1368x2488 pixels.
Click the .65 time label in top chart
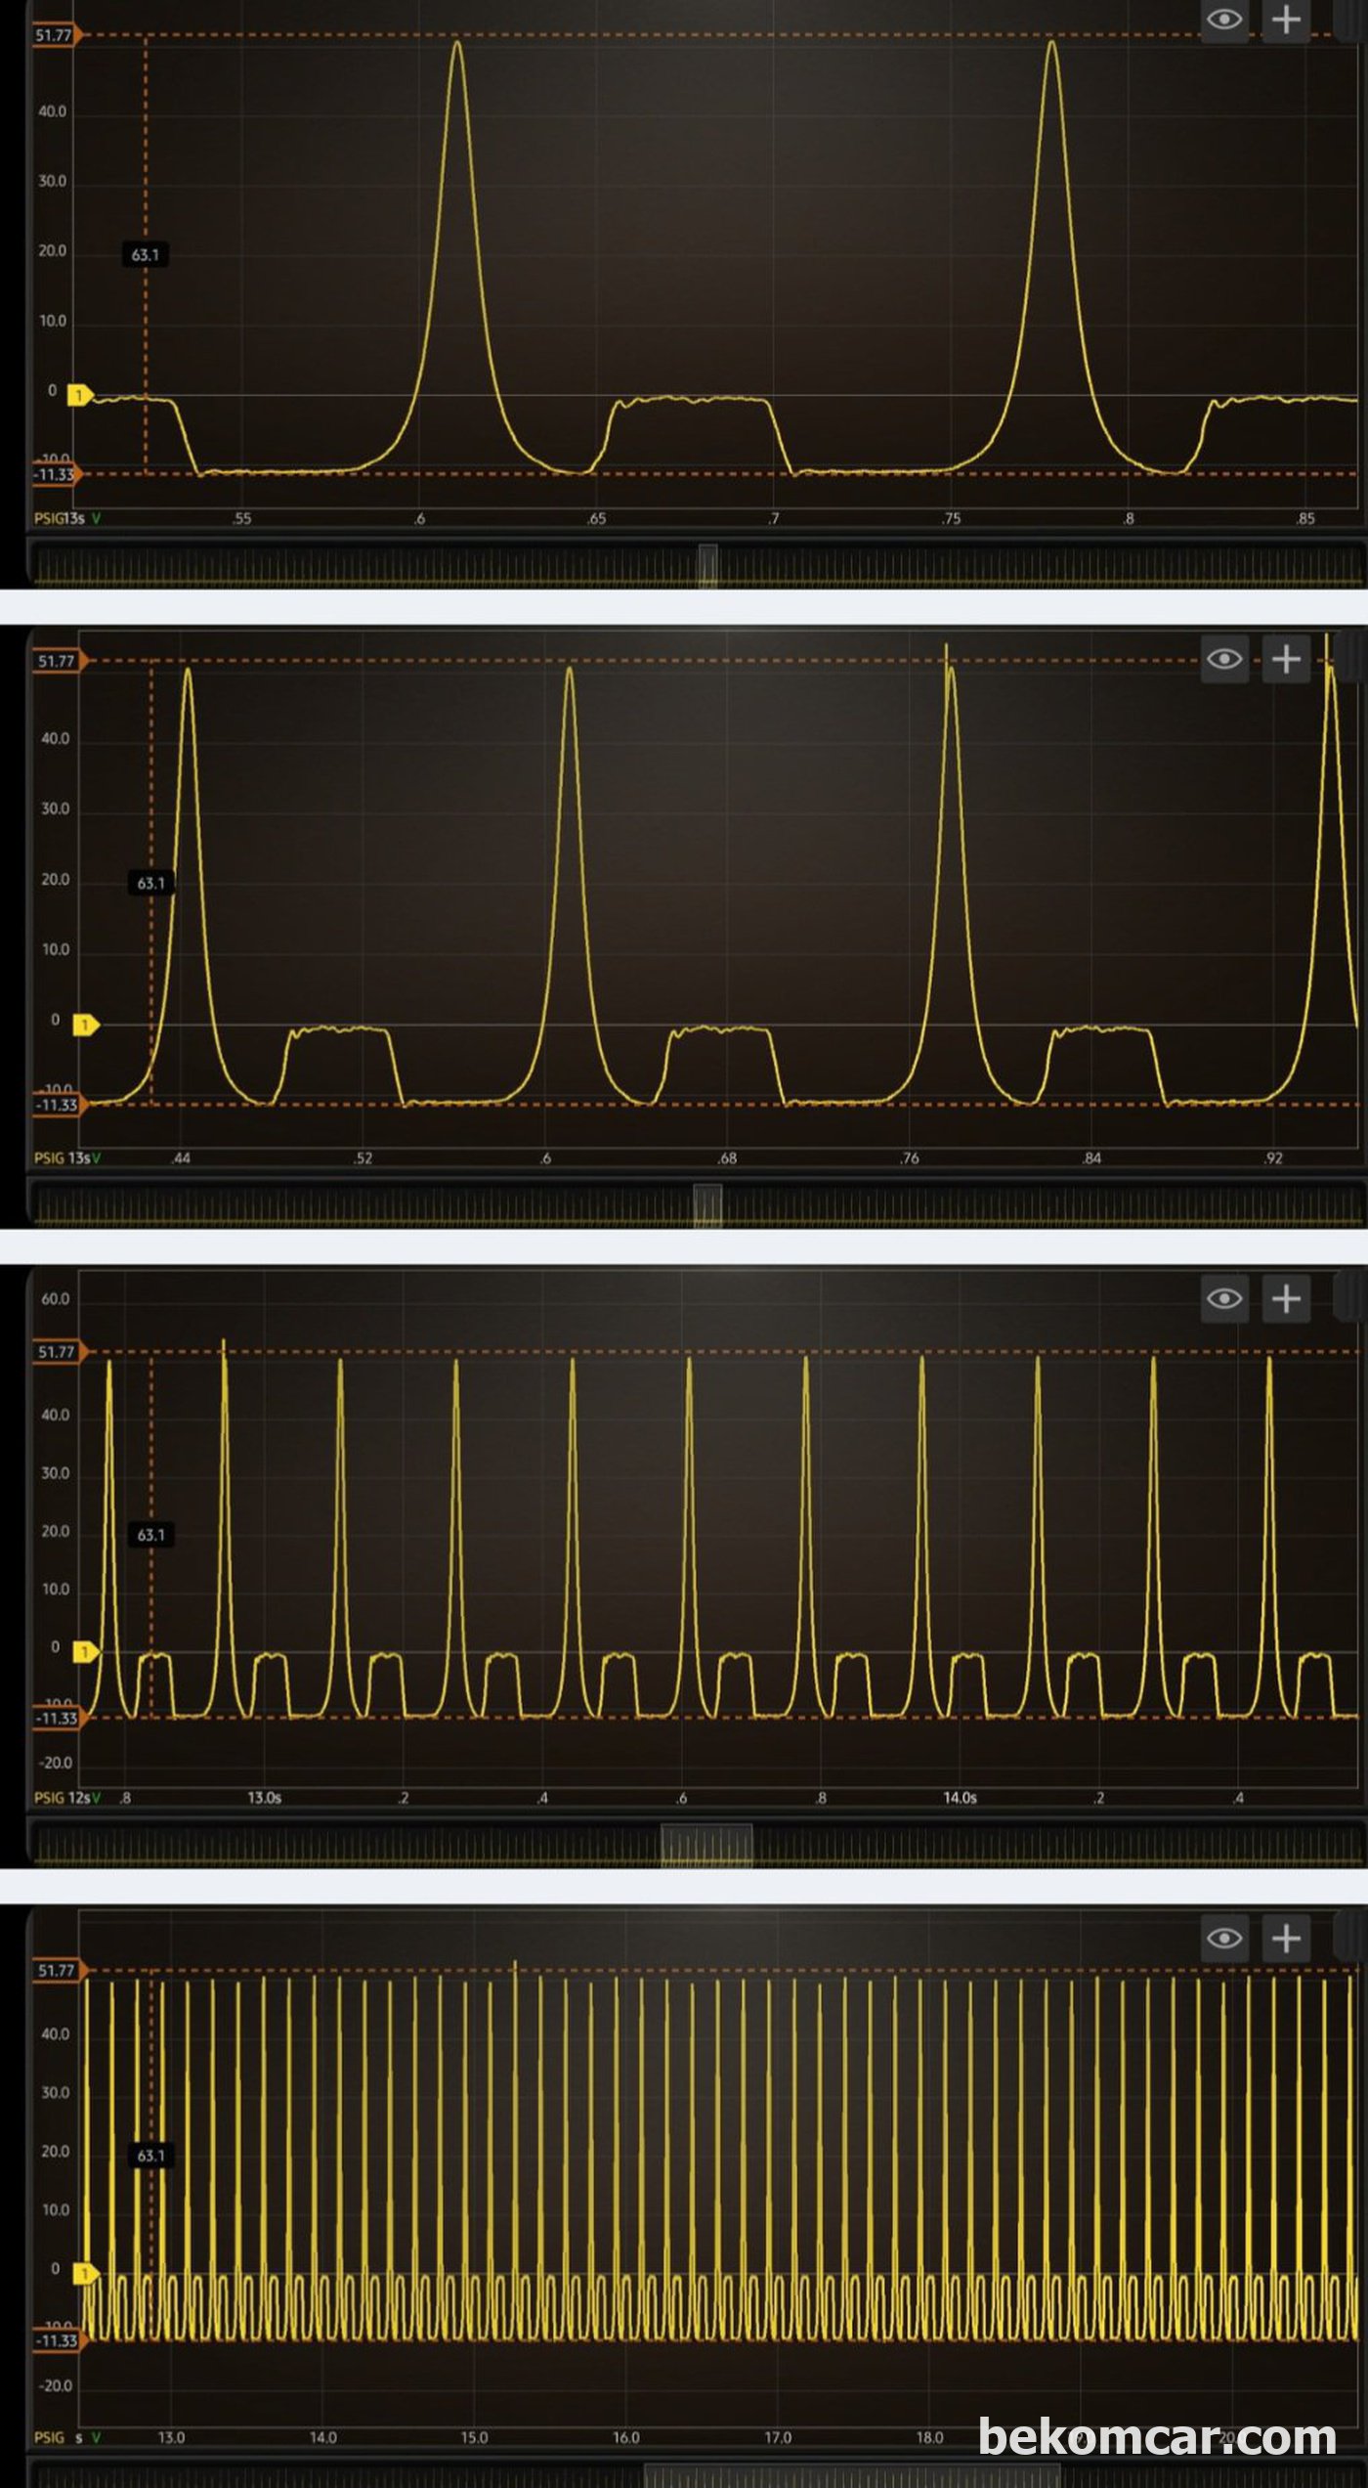(x=597, y=518)
